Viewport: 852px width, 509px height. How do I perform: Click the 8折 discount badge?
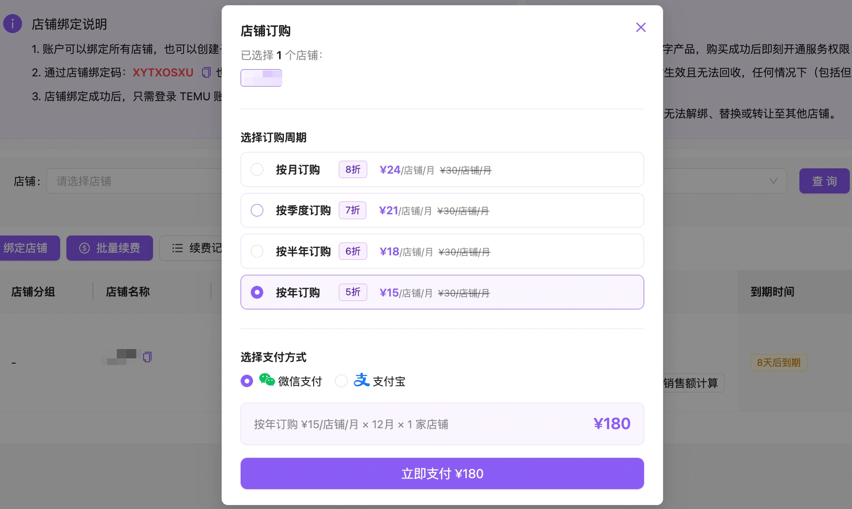point(353,169)
